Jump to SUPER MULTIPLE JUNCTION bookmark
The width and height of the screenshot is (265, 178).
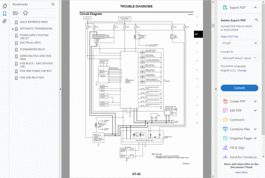click(x=35, y=58)
